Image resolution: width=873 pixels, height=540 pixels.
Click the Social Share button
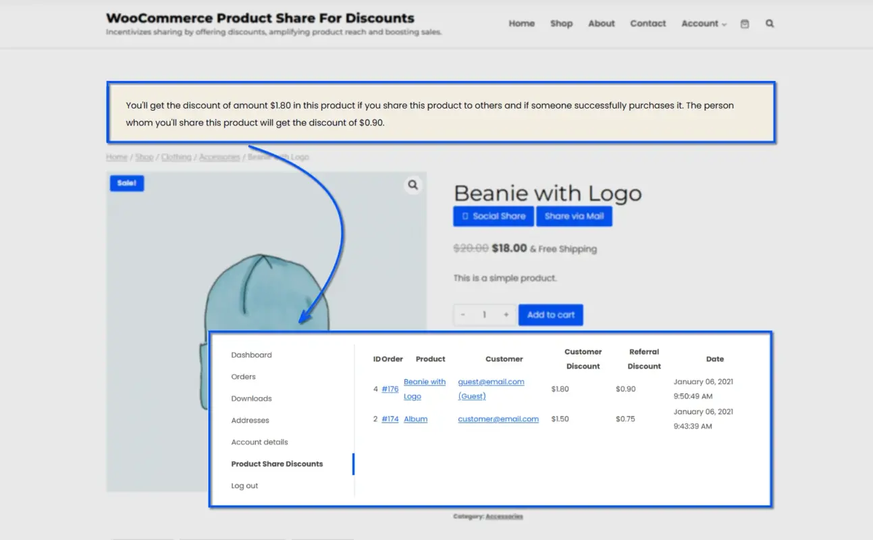pyautogui.click(x=494, y=216)
